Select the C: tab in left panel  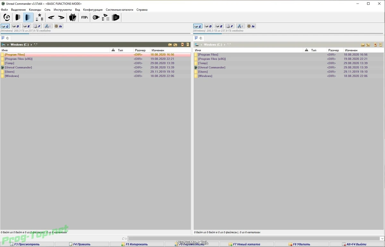(5, 38)
